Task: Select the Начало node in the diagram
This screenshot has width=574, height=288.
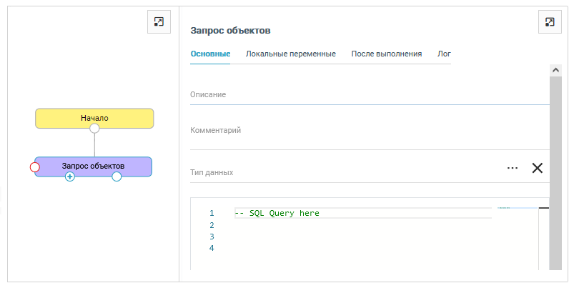Action: coord(94,117)
